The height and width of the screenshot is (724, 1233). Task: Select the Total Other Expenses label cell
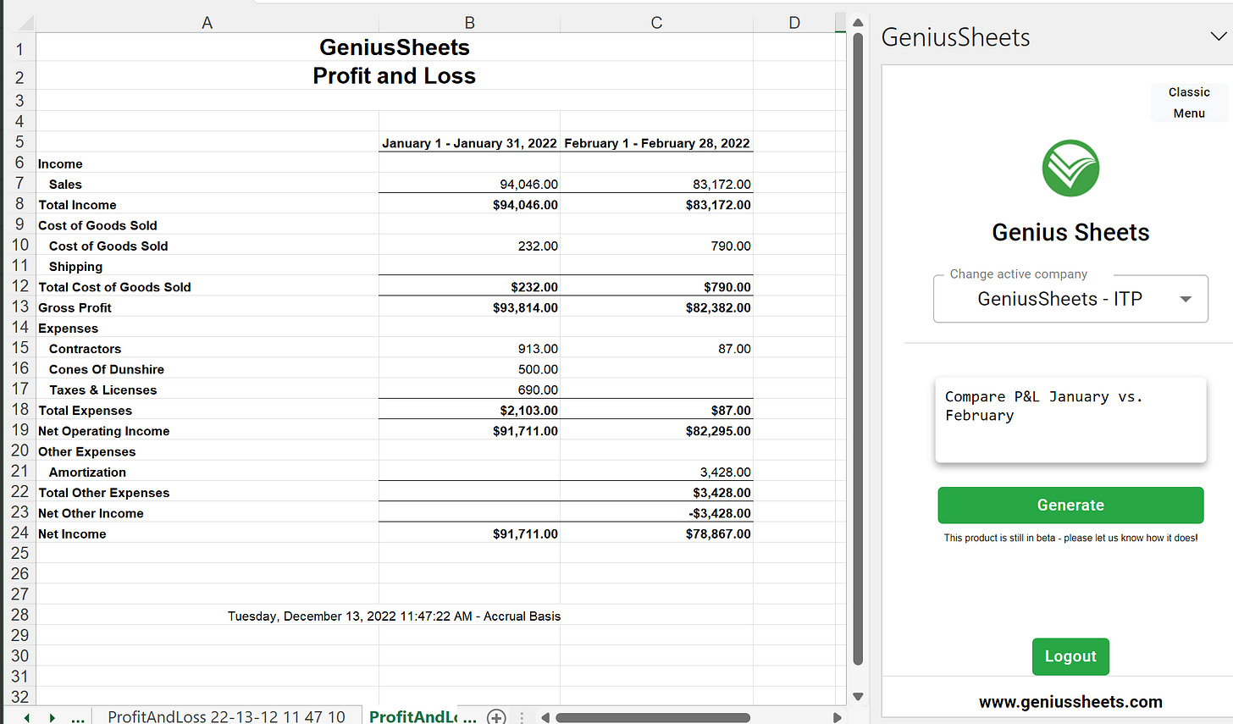point(207,492)
